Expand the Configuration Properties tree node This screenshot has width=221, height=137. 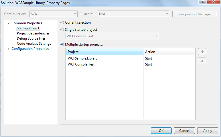pos(8,49)
